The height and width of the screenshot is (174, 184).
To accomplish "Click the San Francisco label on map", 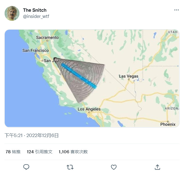I will coord(35,51).
